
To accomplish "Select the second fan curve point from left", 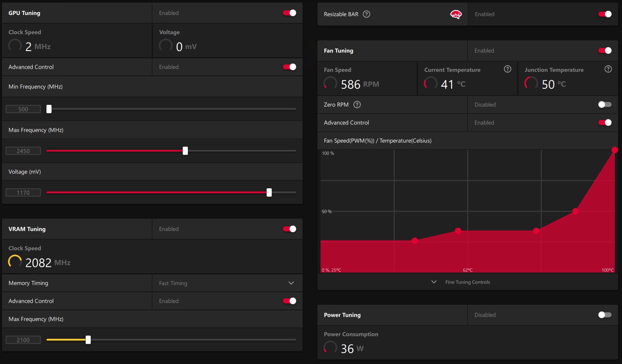I will click(458, 231).
